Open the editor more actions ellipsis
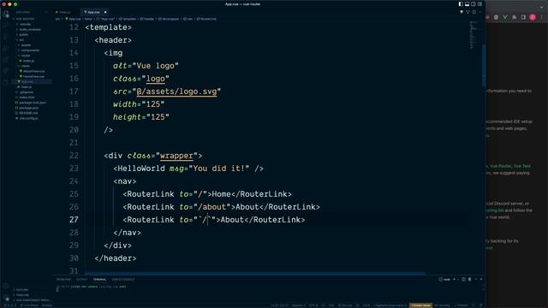 pos(480,12)
